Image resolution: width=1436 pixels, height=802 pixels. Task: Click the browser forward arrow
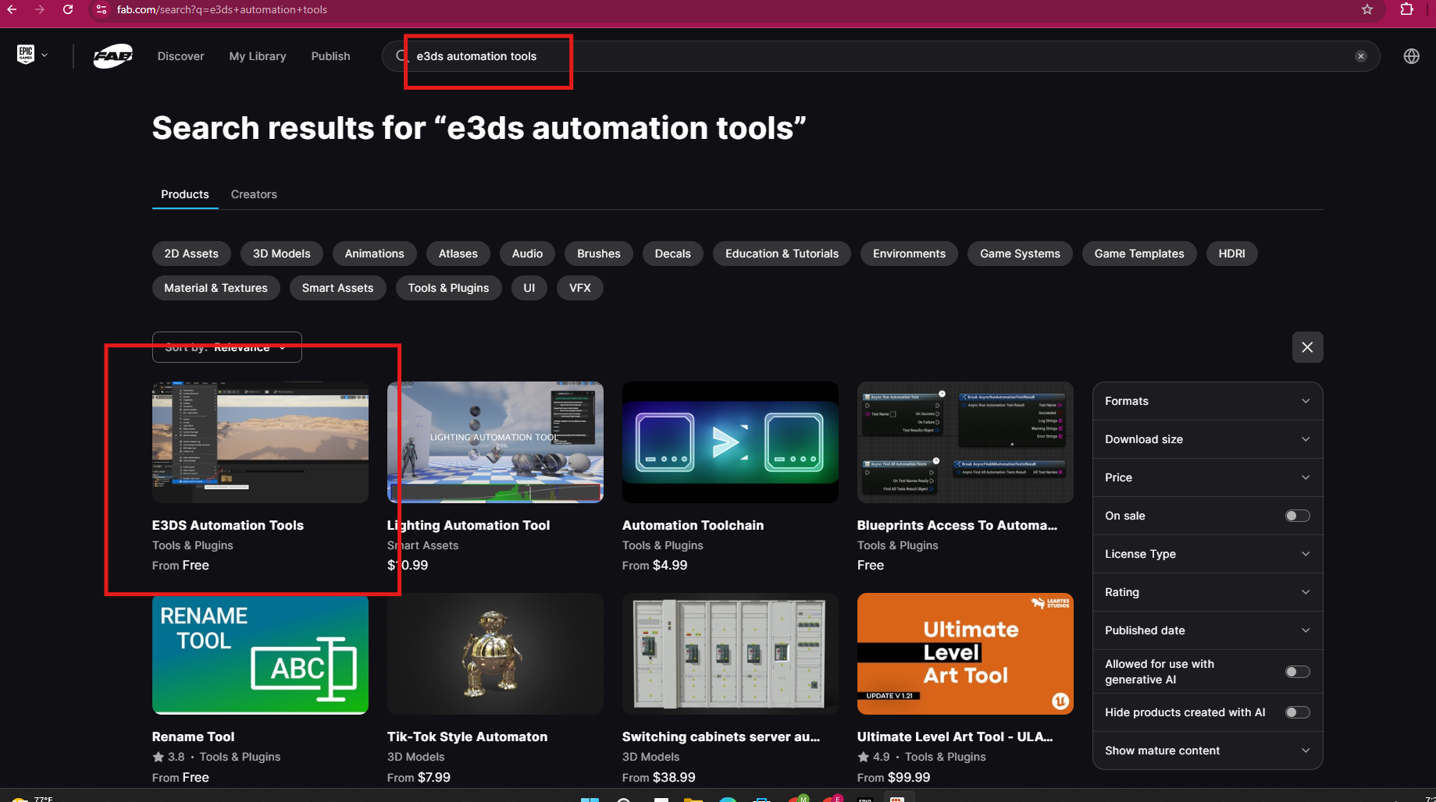(x=39, y=9)
